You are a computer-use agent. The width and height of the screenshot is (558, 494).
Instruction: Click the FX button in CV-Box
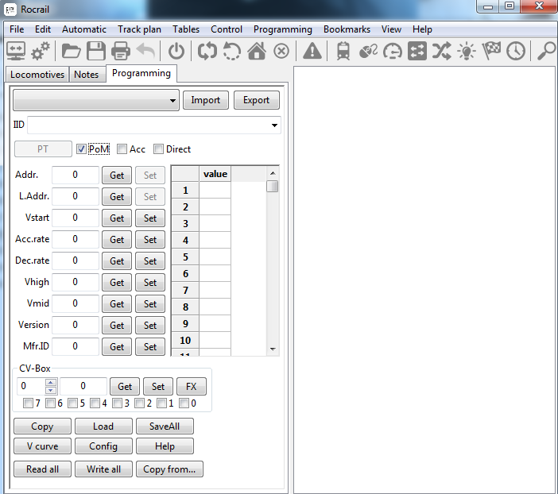(x=192, y=387)
